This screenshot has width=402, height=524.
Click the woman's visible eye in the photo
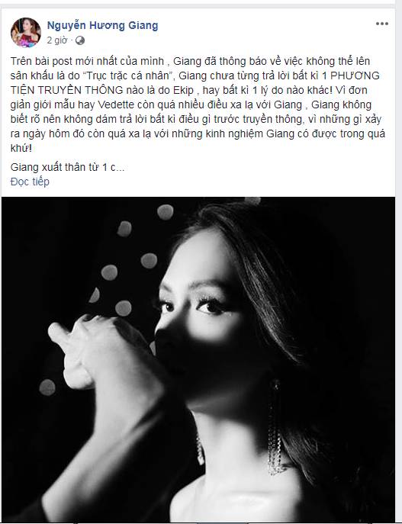(211, 305)
